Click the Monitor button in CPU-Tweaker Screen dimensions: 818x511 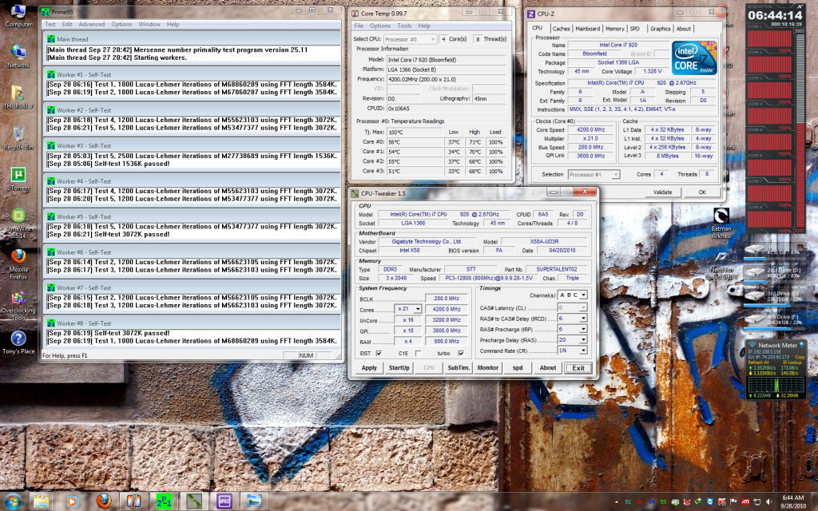[x=488, y=368]
